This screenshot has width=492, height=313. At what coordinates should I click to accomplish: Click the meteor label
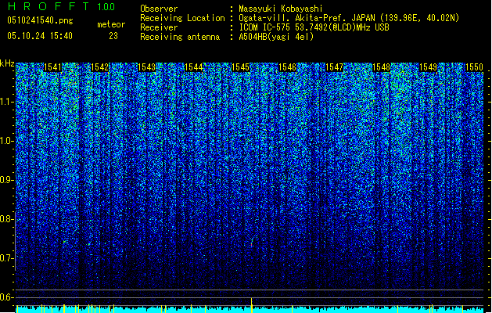pyautogui.click(x=111, y=24)
